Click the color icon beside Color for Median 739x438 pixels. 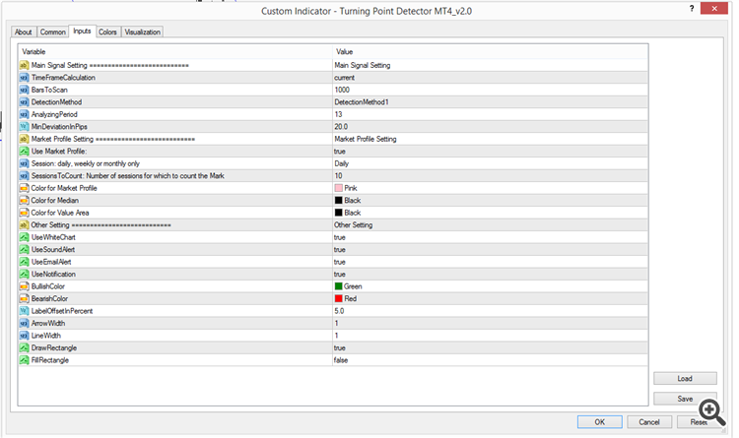pyautogui.click(x=24, y=200)
